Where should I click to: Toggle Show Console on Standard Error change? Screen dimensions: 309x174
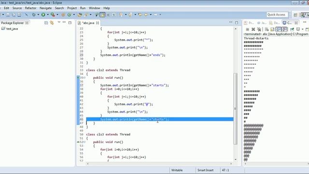pos(284,29)
